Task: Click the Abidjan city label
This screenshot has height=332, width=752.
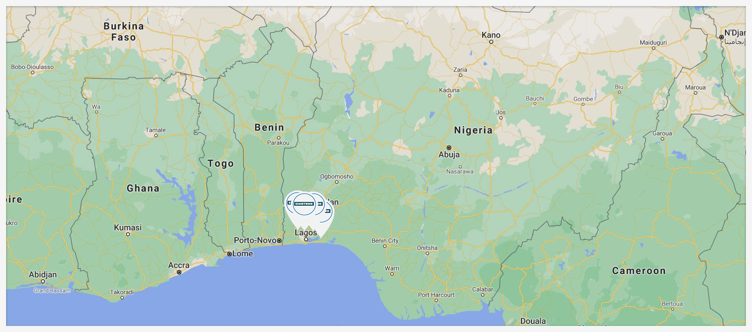Action: [43, 274]
